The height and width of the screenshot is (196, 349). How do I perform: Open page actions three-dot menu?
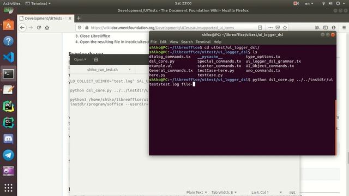(x=270, y=28)
